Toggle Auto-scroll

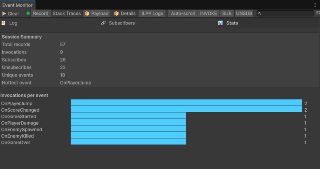[x=183, y=13]
